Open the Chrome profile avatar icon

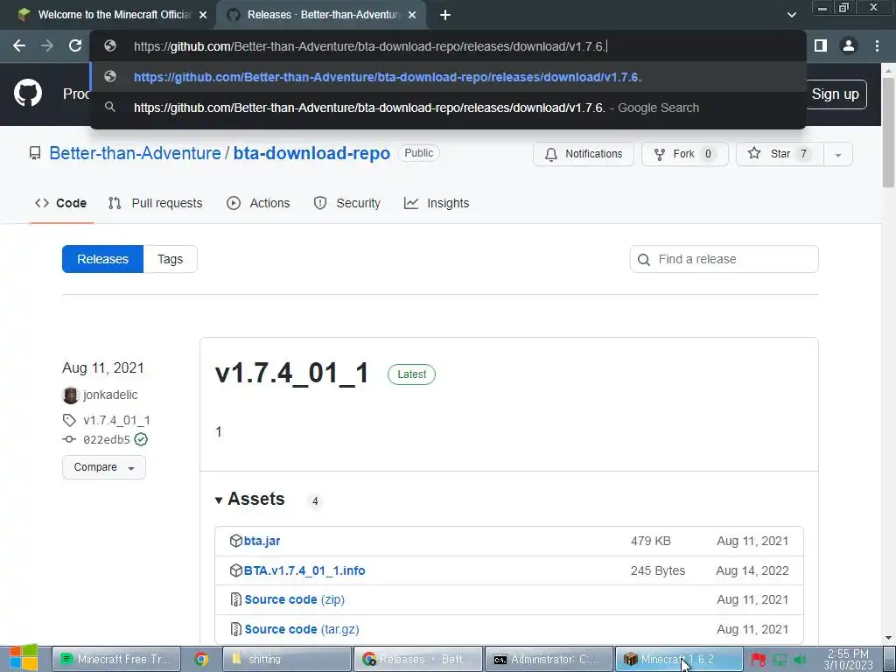tap(849, 45)
